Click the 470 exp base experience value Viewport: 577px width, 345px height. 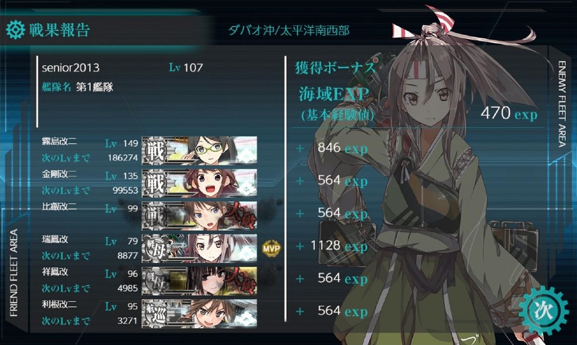pos(509,113)
